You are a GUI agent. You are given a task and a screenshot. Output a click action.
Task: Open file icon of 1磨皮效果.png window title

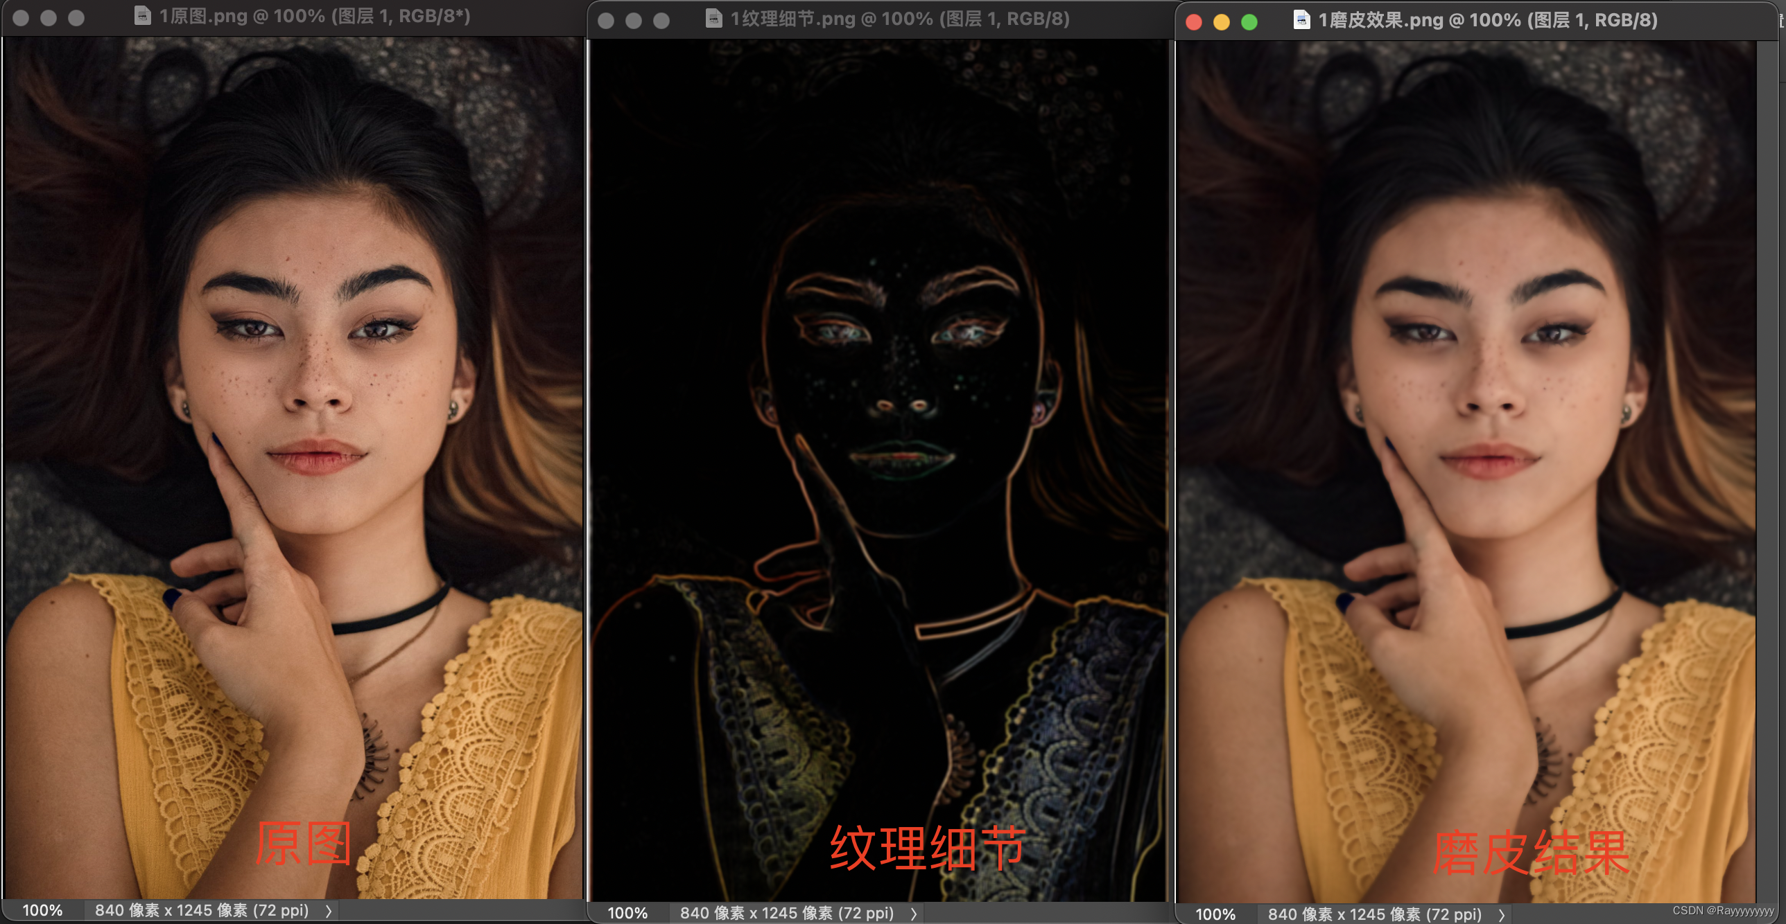pos(1301,20)
